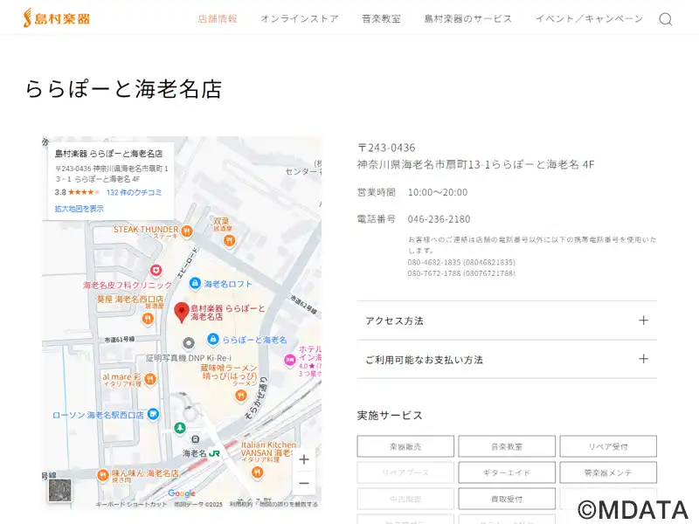Switch map to the satellite view thumbnail
The width and height of the screenshot is (699, 524).
click(59, 490)
